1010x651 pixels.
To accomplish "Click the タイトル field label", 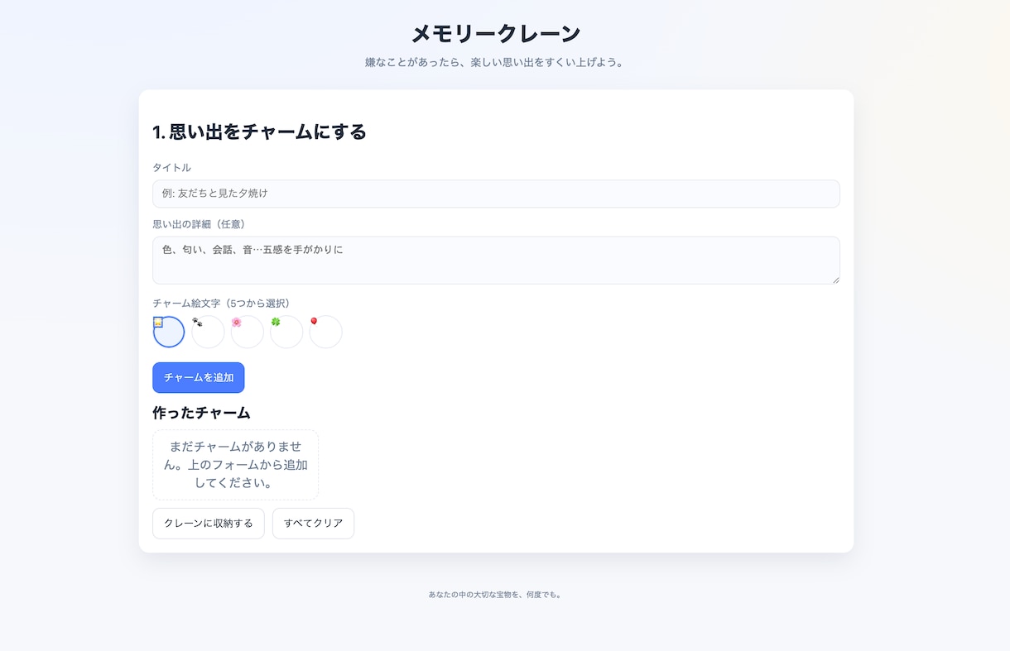I will pos(171,167).
